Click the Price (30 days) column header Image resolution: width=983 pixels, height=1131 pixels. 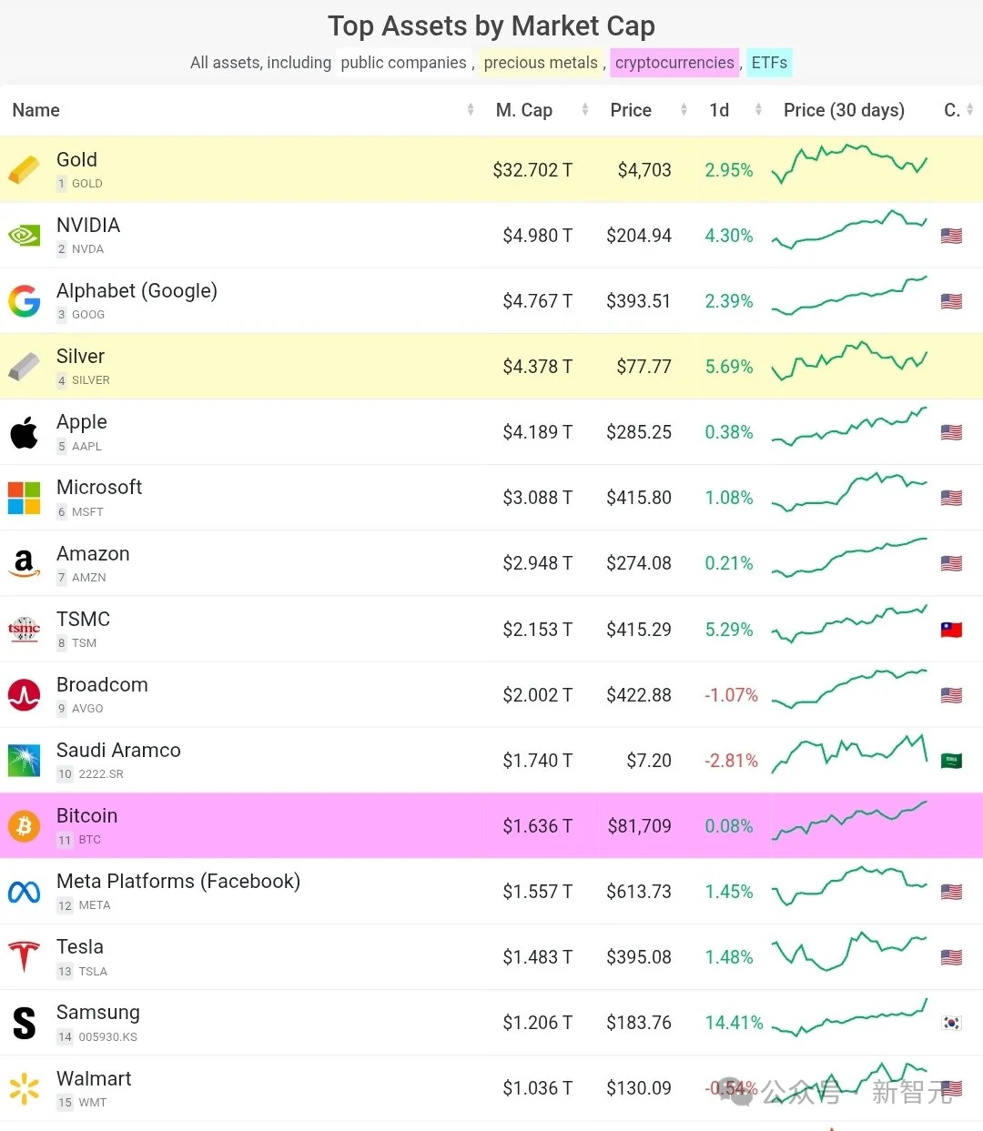(x=844, y=110)
